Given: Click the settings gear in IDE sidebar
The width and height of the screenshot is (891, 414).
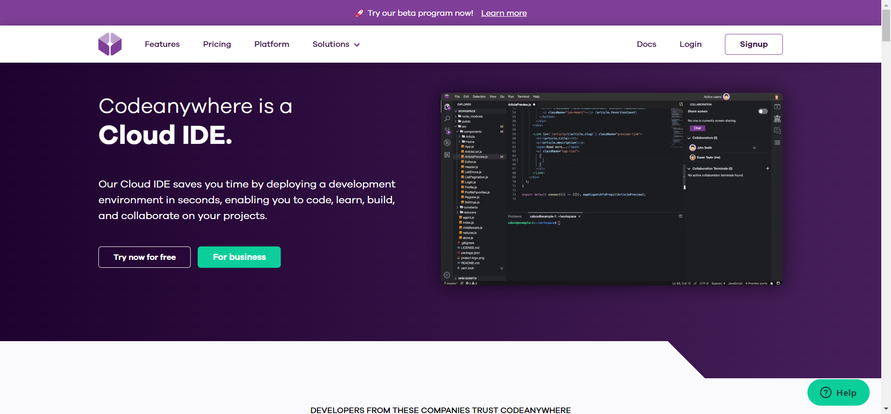Looking at the screenshot, I should [x=447, y=275].
